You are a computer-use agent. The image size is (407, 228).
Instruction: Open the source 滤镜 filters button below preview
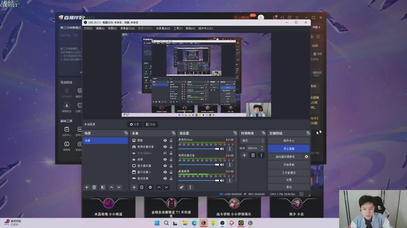pyautogui.click(x=151, y=124)
